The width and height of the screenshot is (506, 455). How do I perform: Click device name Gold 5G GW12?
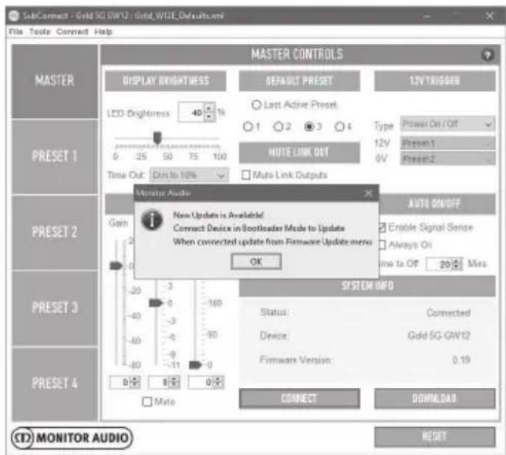tap(439, 335)
